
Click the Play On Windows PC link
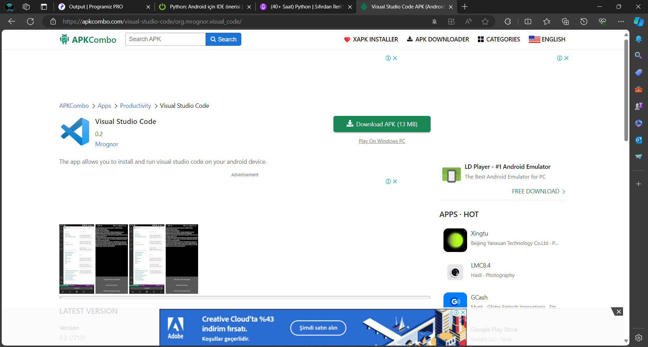click(382, 141)
